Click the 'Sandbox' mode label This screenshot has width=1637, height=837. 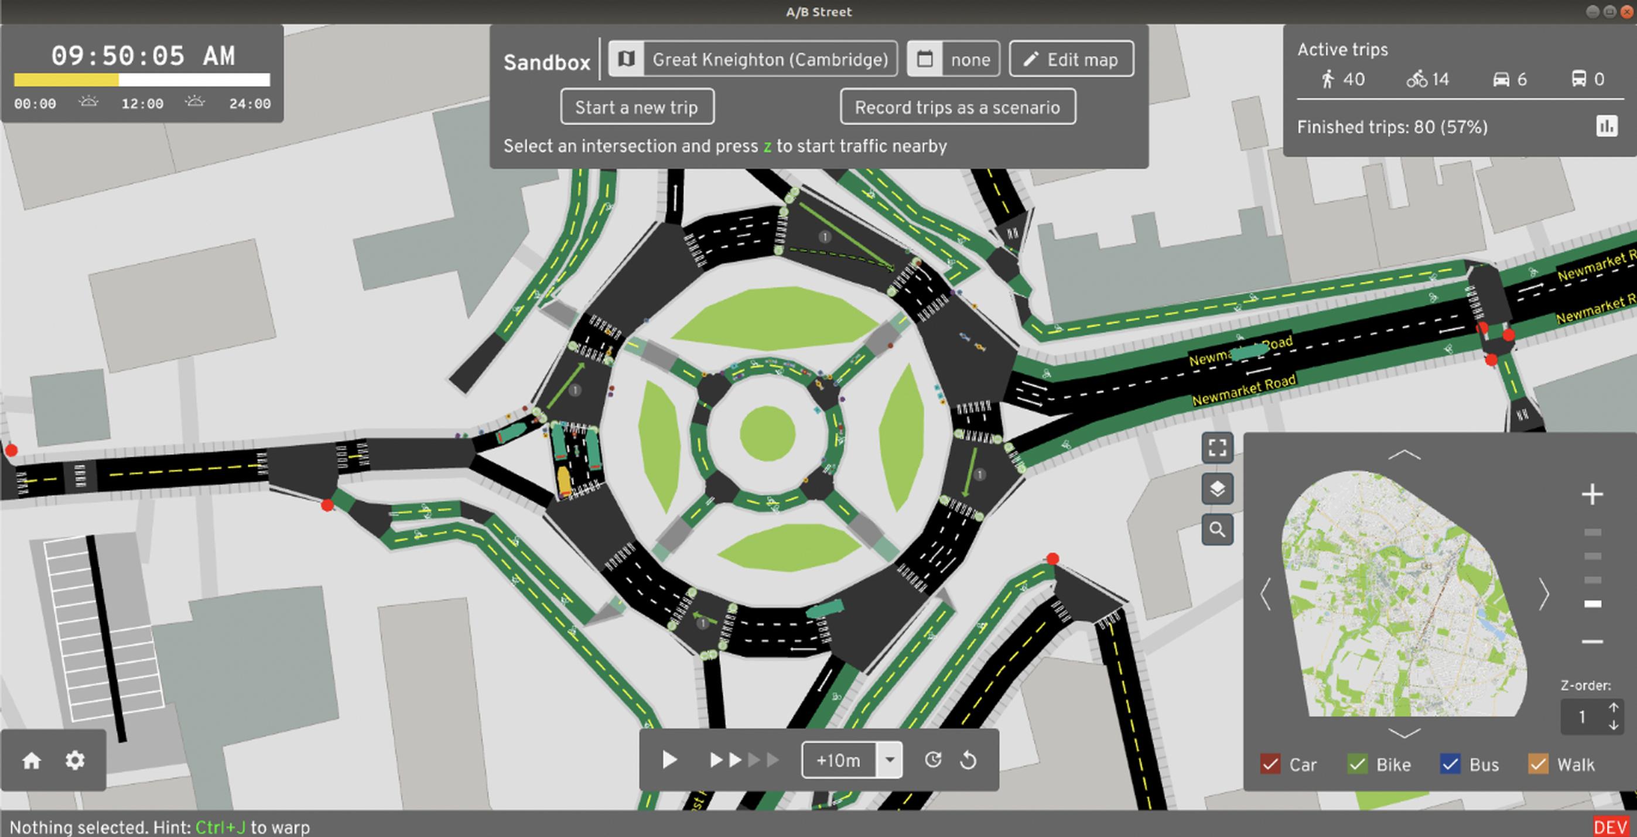[x=546, y=62]
